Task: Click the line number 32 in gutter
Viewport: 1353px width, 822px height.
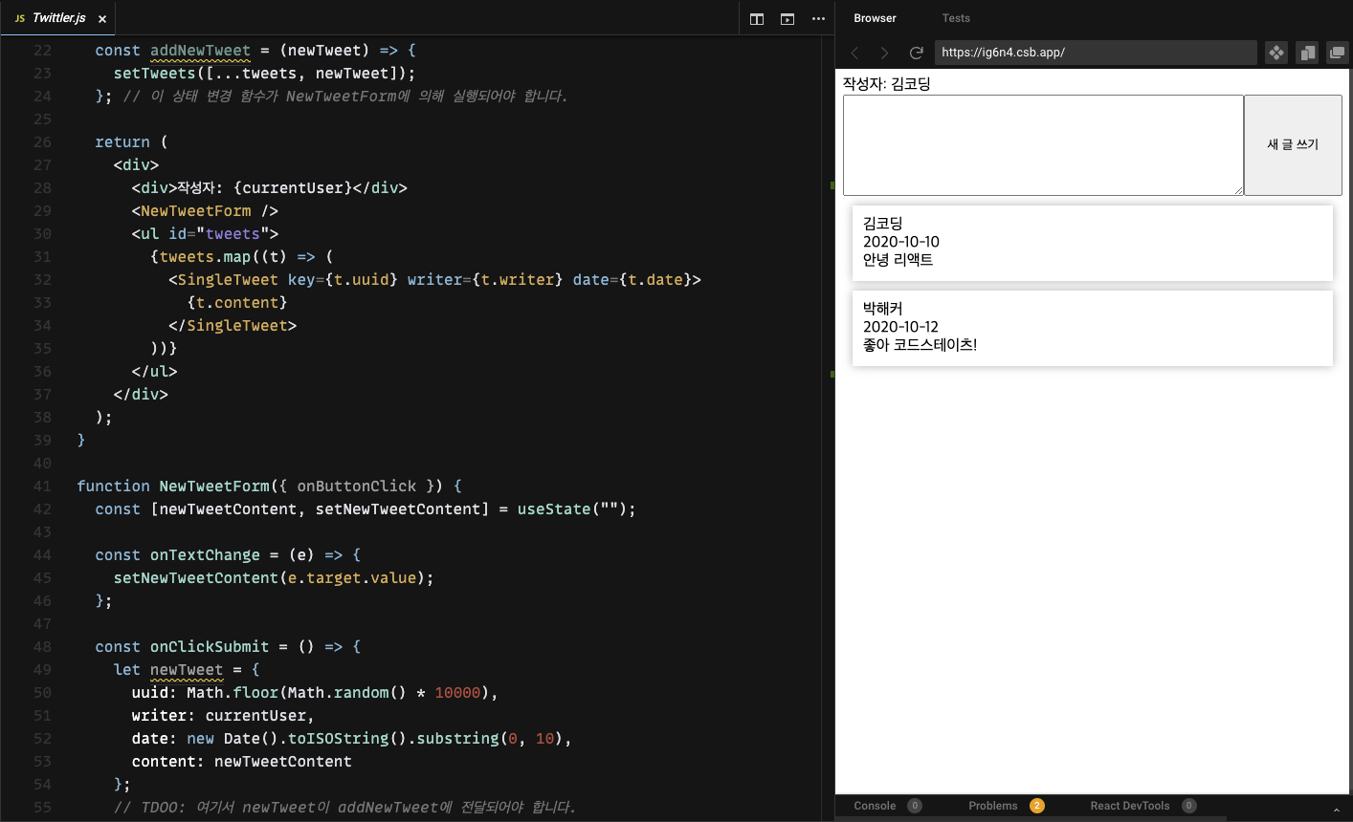Action: [42, 279]
